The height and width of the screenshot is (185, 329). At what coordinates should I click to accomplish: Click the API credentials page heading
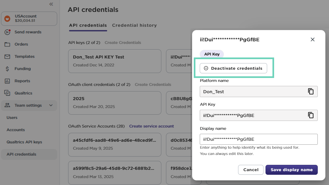pyautogui.click(x=93, y=10)
